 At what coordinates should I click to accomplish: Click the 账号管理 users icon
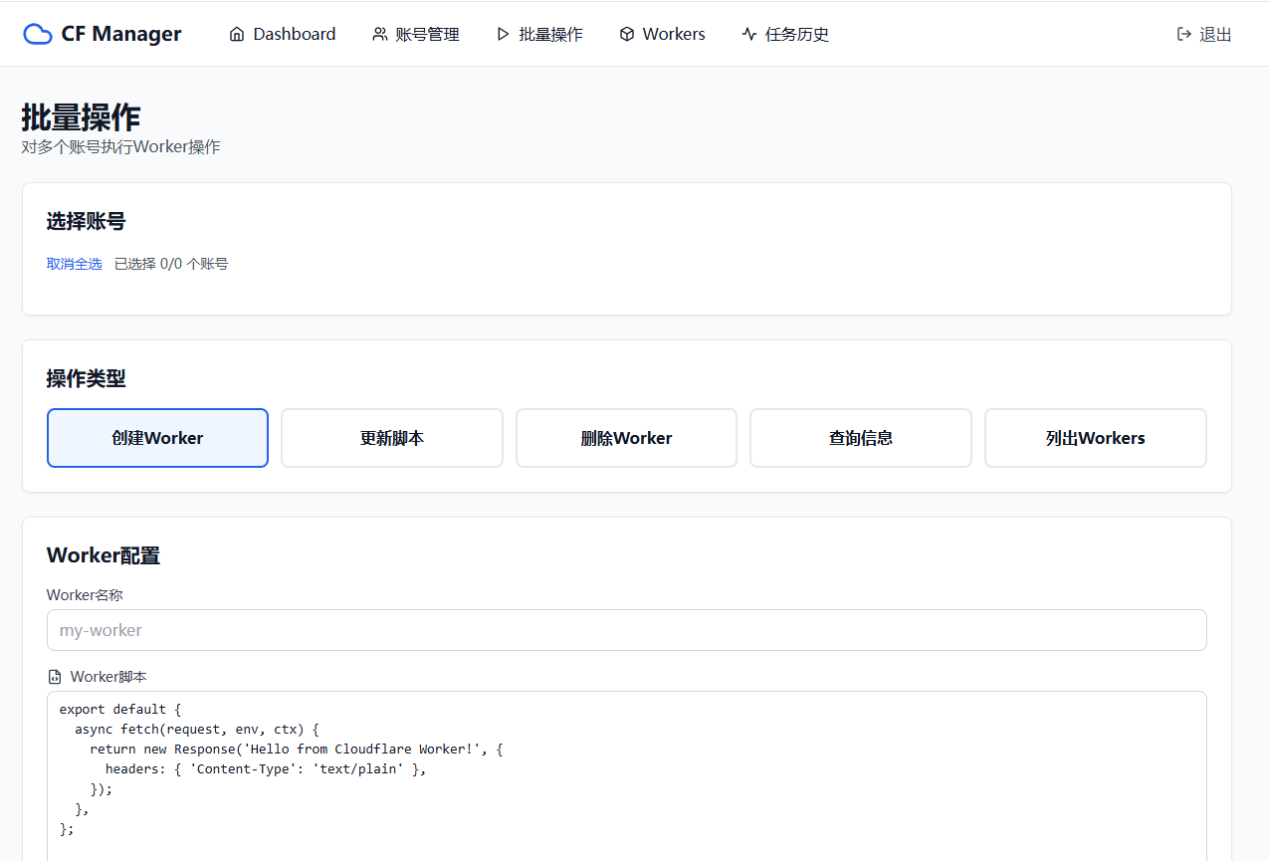[379, 34]
